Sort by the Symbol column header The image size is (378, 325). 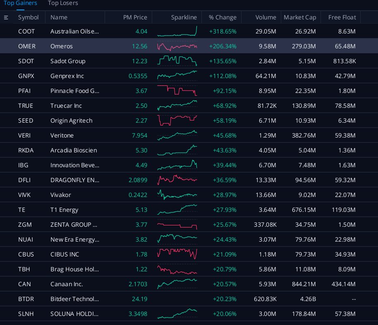pyautogui.click(x=29, y=17)
